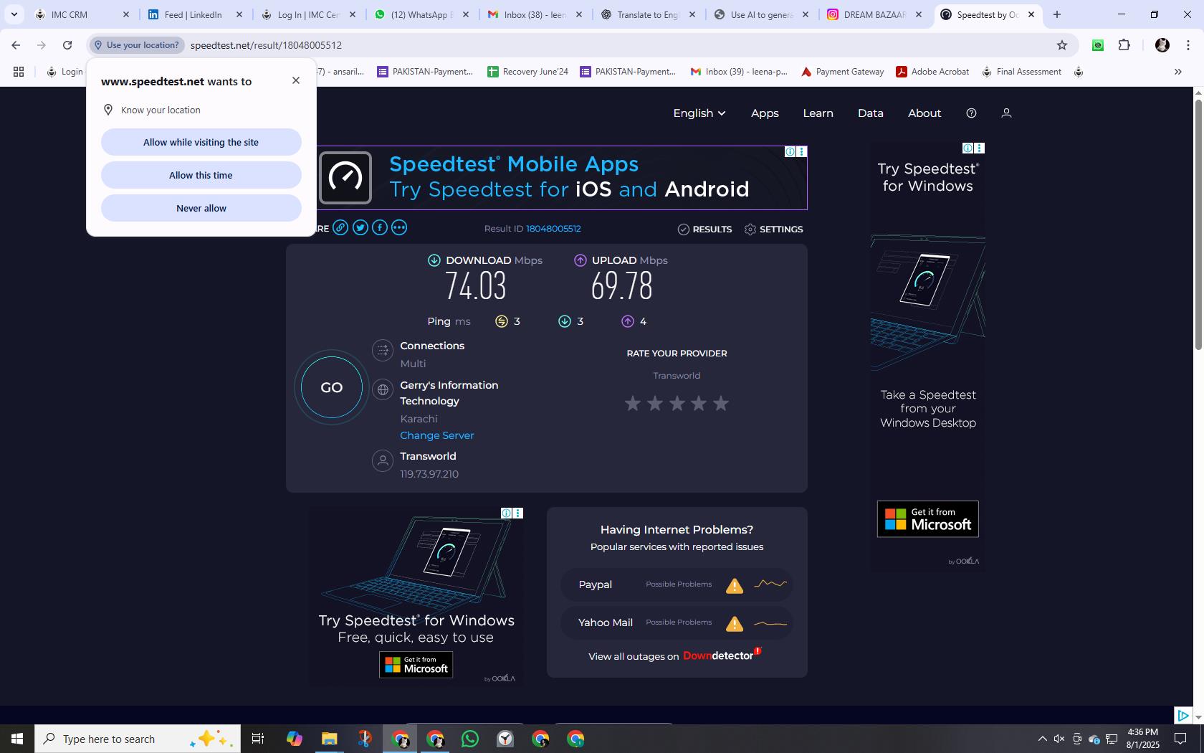Click the Change Server link

point(436,435)
